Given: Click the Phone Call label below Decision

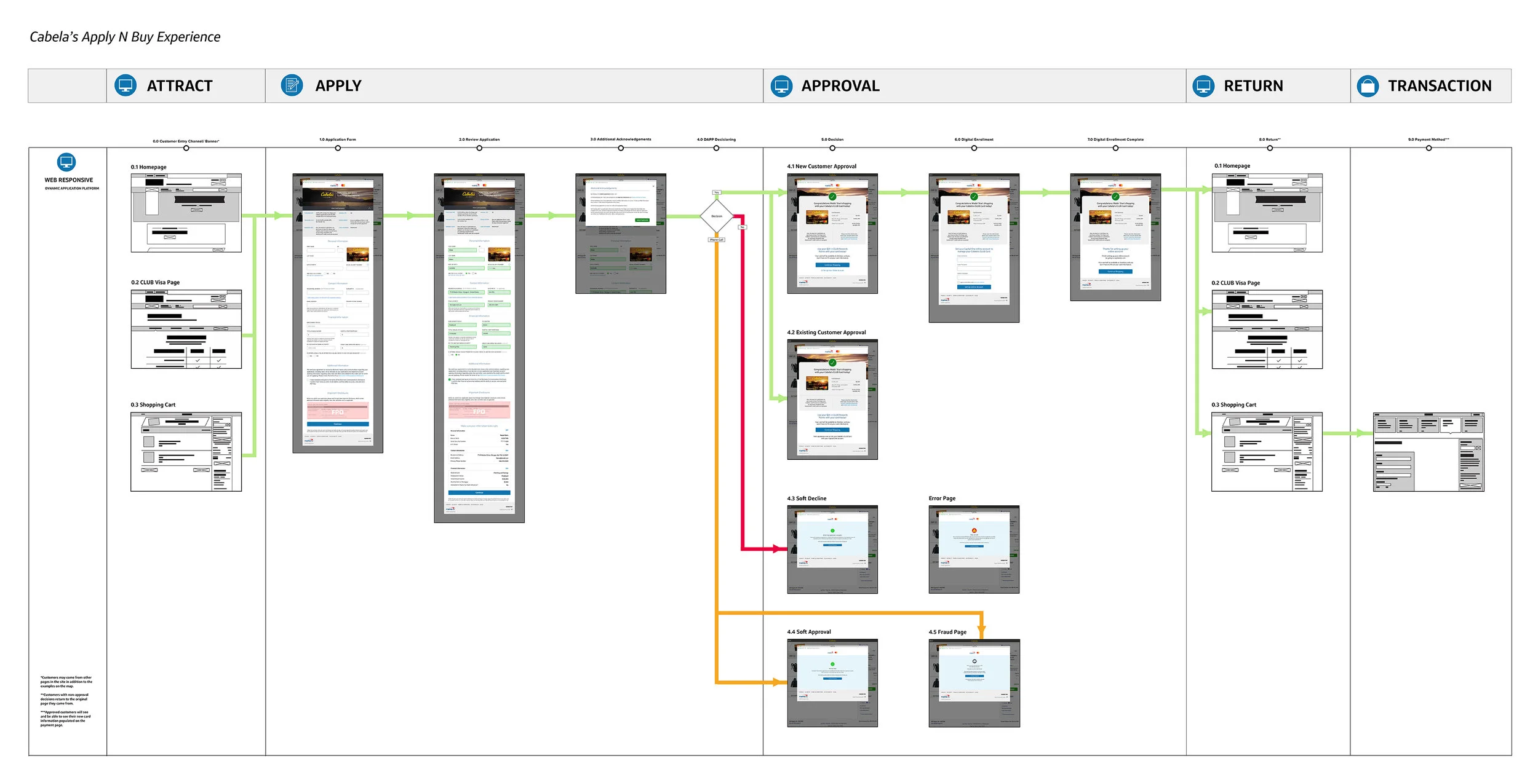Looking at the screenshot, I should tap(717, 240).
